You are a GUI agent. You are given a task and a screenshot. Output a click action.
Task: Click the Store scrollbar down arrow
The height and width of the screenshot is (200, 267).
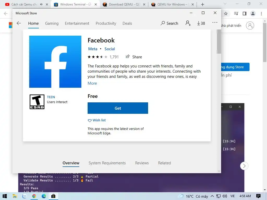(x=219, y=171)
